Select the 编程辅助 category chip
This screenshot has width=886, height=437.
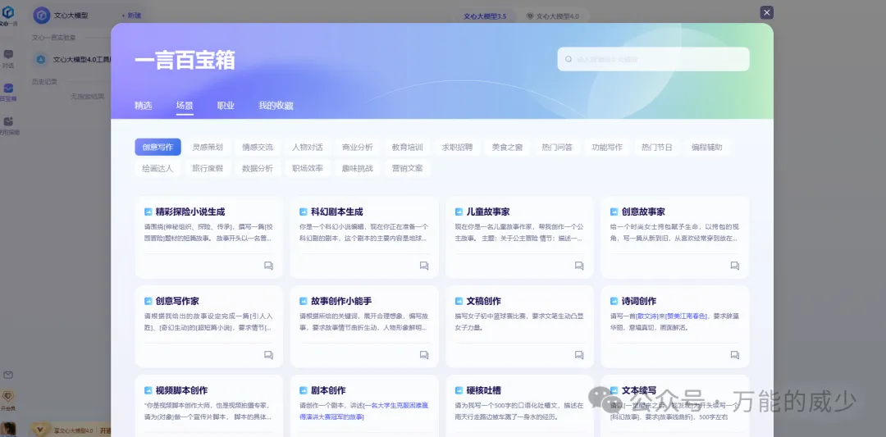[x=707, y=147]
